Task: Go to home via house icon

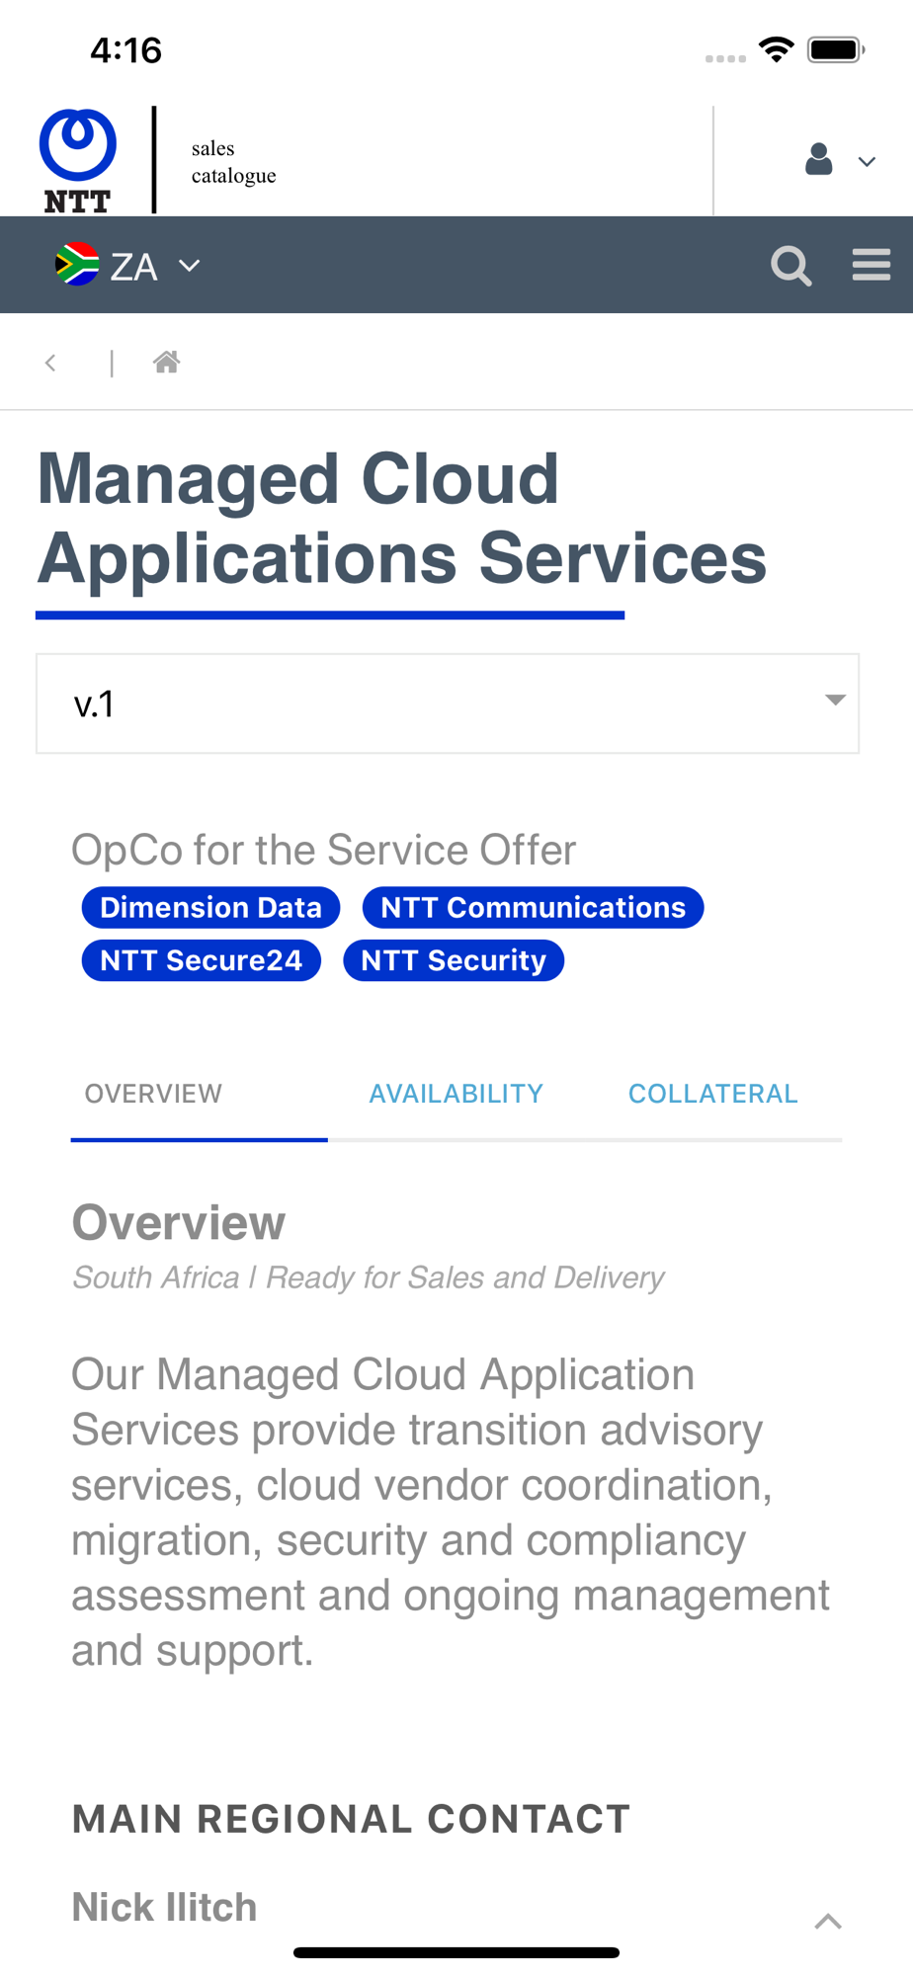Action: (x=166, y=362)
